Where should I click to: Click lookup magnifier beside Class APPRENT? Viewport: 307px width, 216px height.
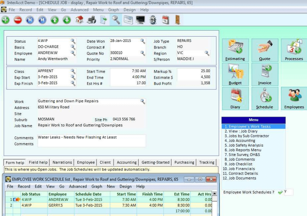coord(73,71)
